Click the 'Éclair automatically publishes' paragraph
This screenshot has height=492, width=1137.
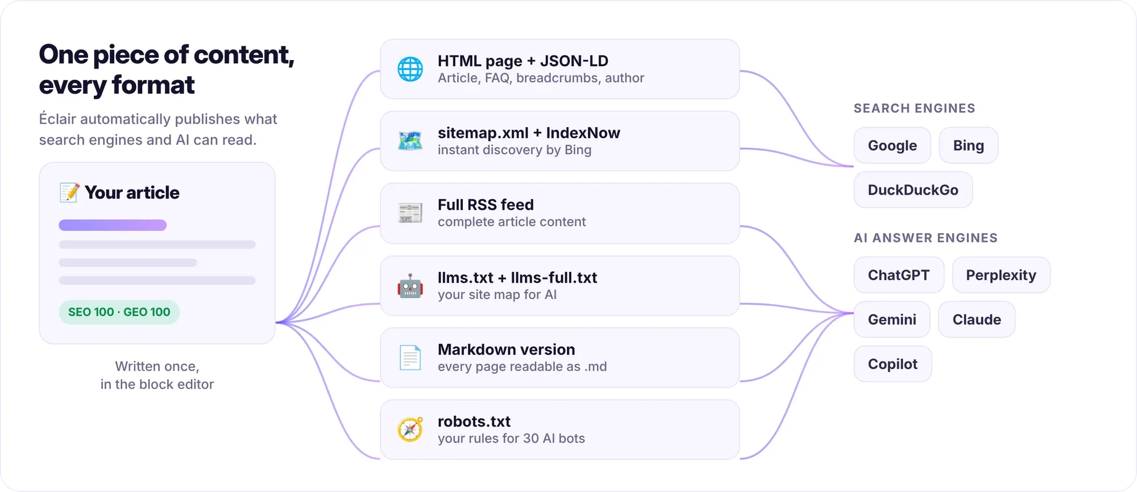(x=157, y=129)
